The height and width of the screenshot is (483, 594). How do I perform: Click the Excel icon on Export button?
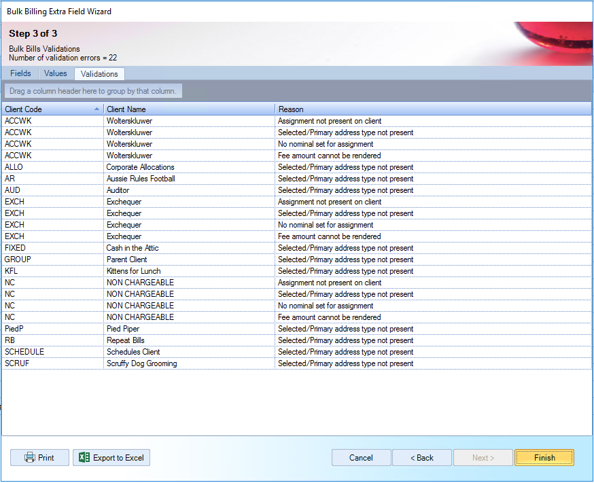[x=84, y=458]
